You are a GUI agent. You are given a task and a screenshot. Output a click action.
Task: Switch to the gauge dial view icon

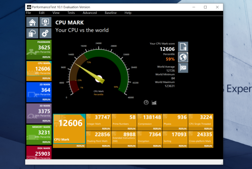click(146, 102)
